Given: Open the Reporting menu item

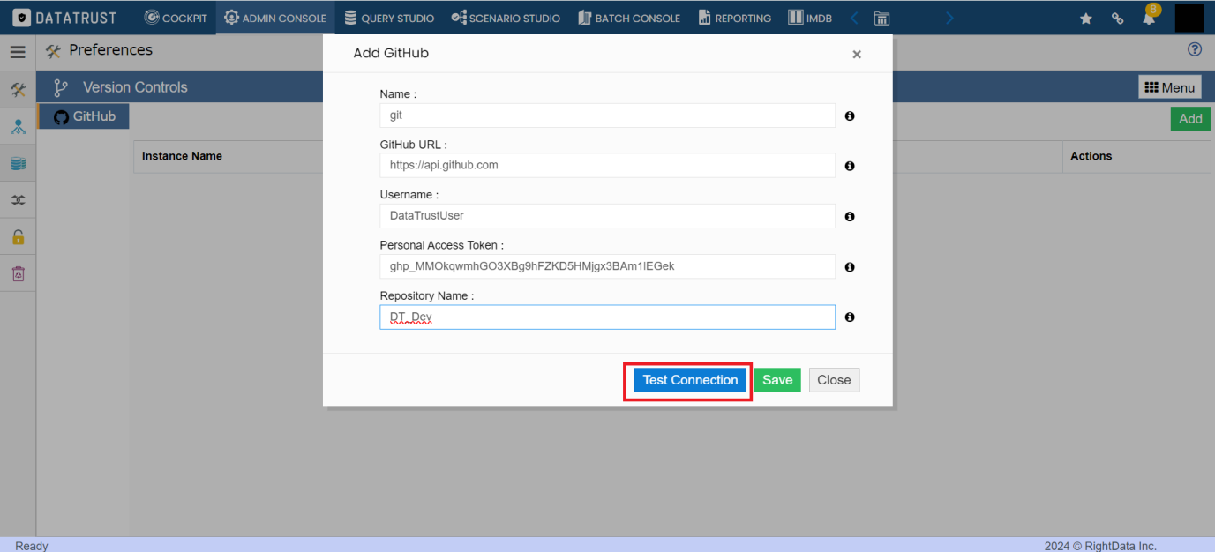Looking at the screenshot, I should (x=735, y=18).
